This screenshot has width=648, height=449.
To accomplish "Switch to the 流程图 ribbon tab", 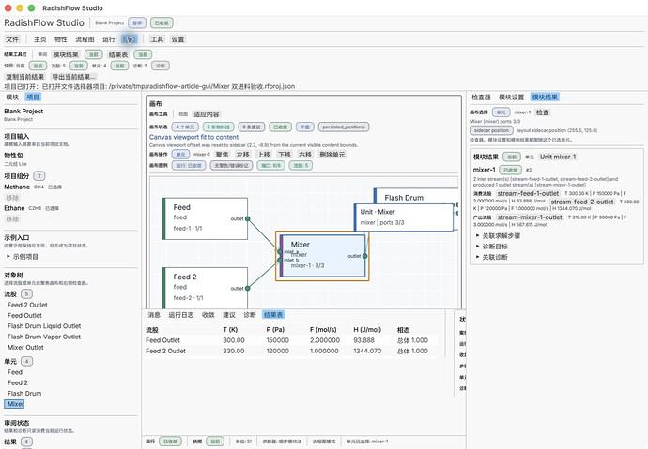I will pos(85,39).
